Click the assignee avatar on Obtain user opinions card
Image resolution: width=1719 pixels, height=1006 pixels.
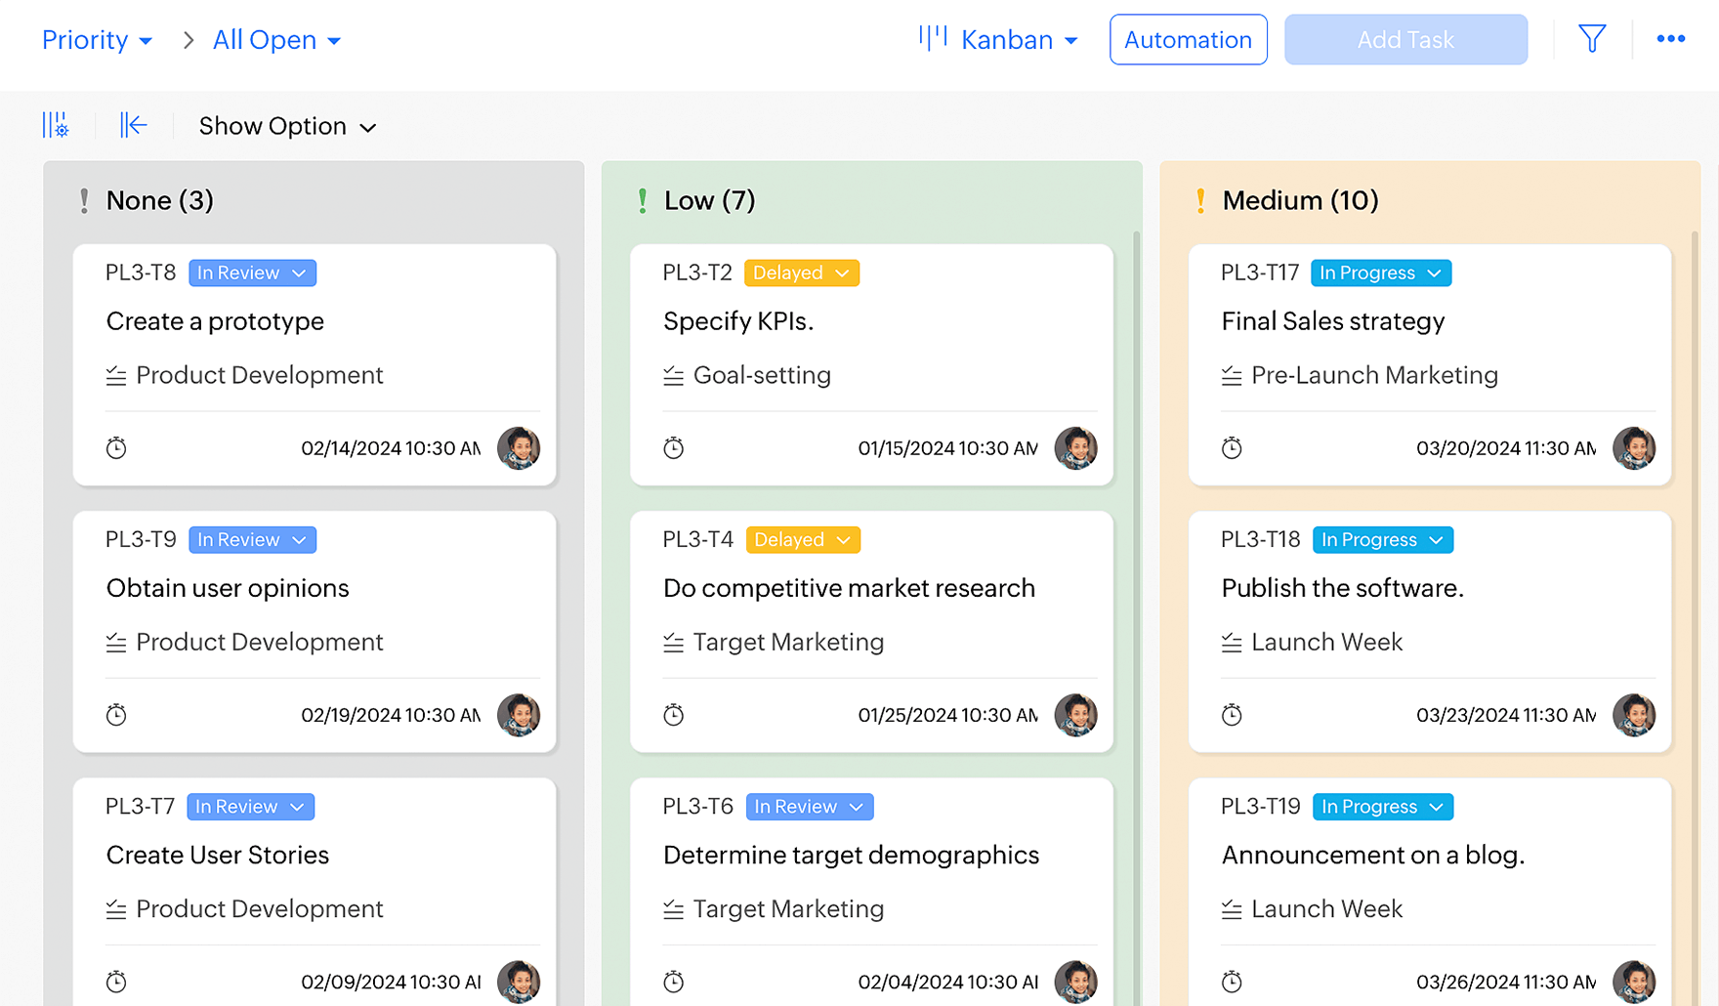[519, 715]
